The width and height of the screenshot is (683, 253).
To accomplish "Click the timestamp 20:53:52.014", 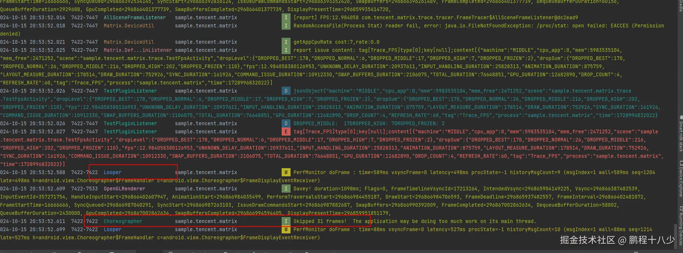I will 32,17.
